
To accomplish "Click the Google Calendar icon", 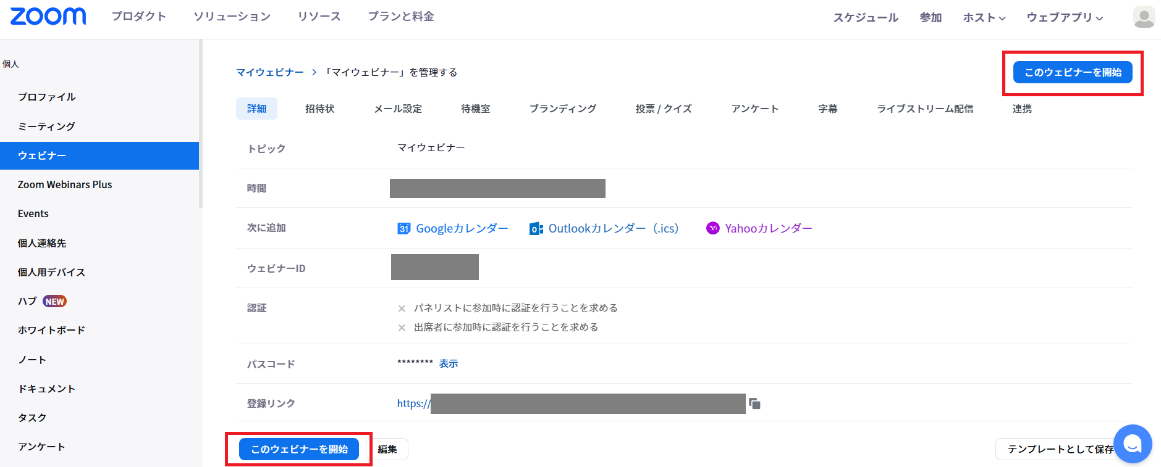I will coord(403,228).
